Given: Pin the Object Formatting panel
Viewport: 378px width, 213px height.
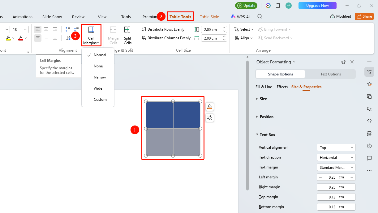Looking at the screenshot, I should click(343, 62).
